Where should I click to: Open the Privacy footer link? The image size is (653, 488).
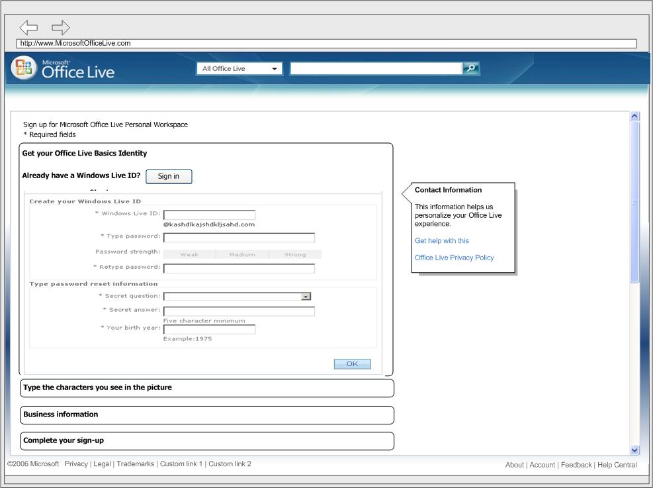pos(76,464)
